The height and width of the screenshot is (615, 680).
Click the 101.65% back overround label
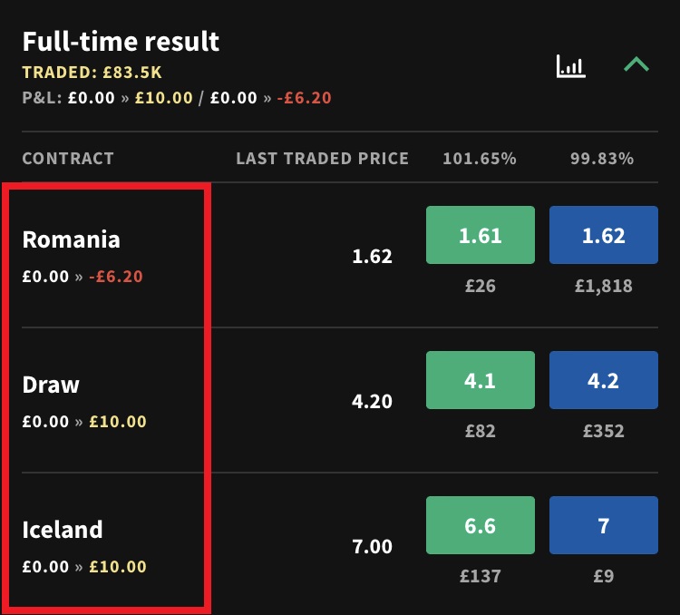[x=480, y=159]
